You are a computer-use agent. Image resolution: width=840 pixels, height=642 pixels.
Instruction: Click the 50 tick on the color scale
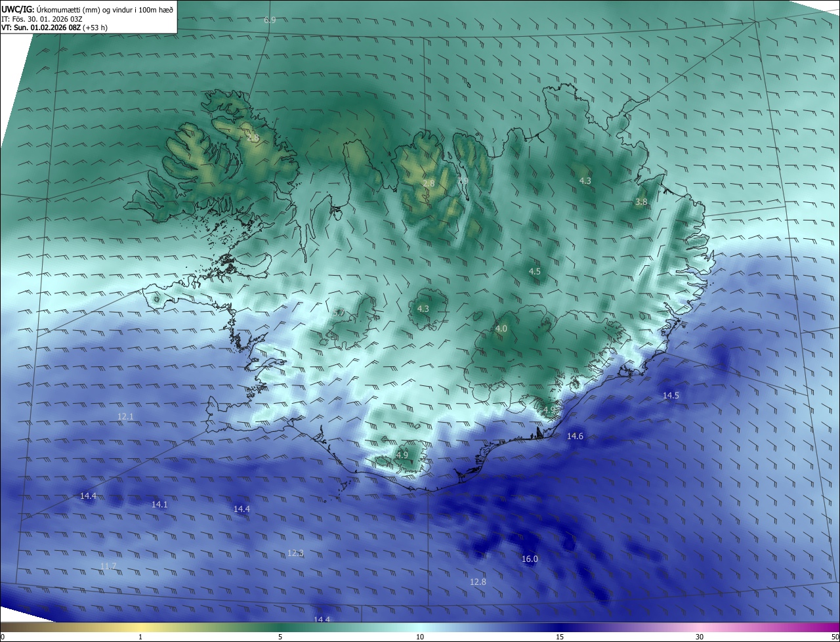[835, 637]
